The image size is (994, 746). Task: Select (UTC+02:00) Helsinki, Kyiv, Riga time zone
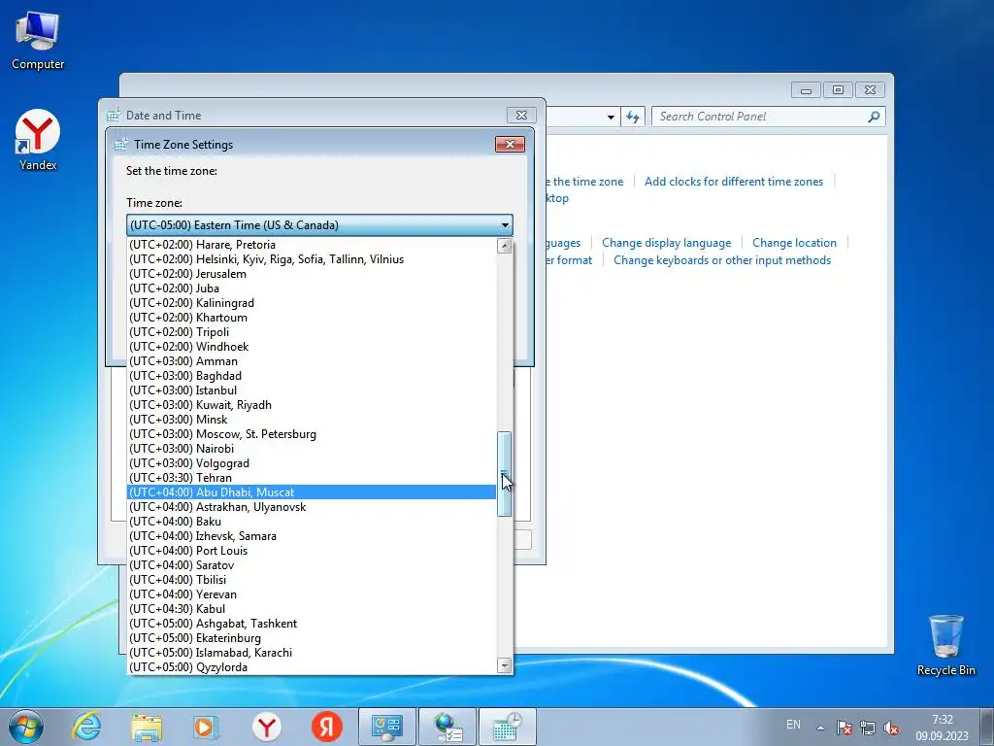click(x=312, y=259)
